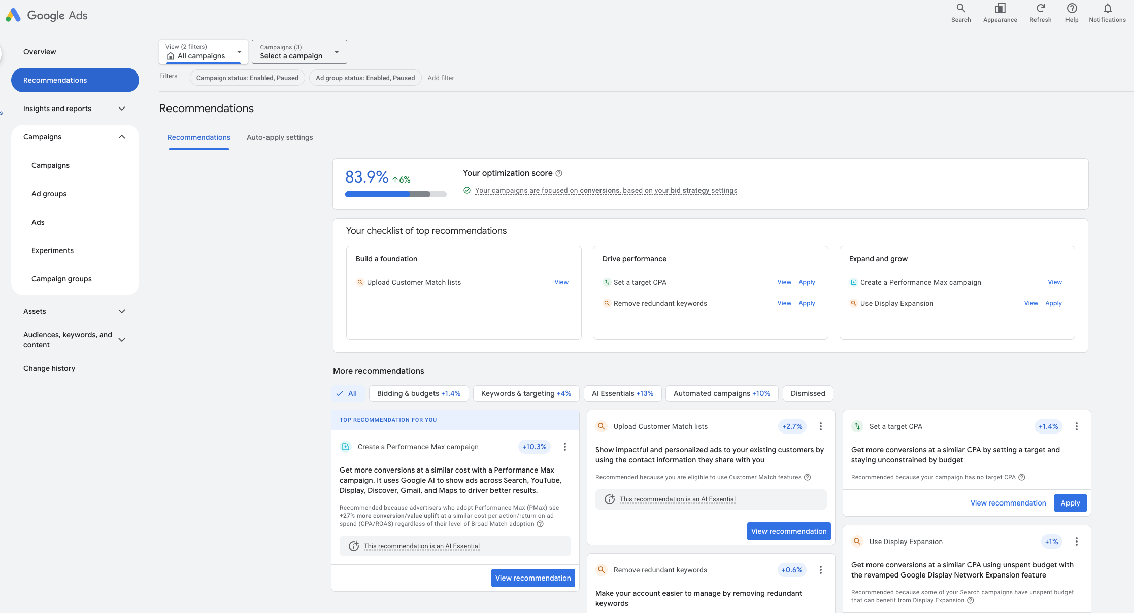This screenshot has height=613, width=1134.
Task: Open Change history in sidebar
Action: click(x=49, y=368)
